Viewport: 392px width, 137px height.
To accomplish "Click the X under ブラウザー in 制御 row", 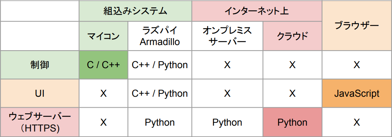I will [357, 65].
